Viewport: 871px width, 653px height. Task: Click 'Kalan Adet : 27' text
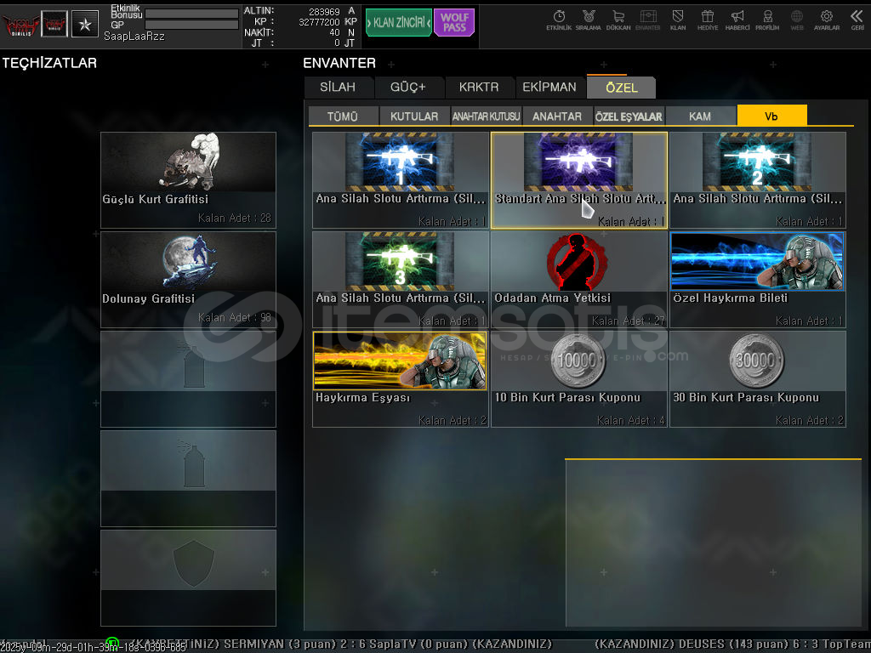[629, 321]
